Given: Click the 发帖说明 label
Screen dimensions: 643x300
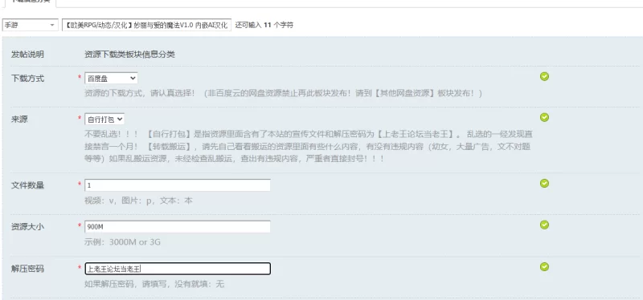Looking at the screenshot, I should (x=27, y=55).
